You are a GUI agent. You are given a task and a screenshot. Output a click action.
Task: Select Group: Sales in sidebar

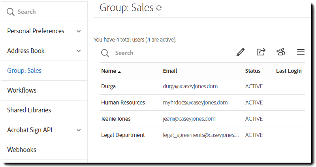coord(24,70)
